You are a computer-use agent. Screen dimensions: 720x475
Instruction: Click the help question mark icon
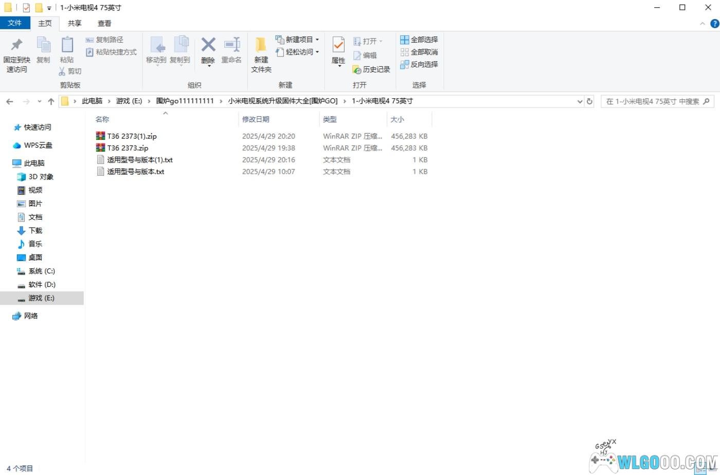click(714, 24)
